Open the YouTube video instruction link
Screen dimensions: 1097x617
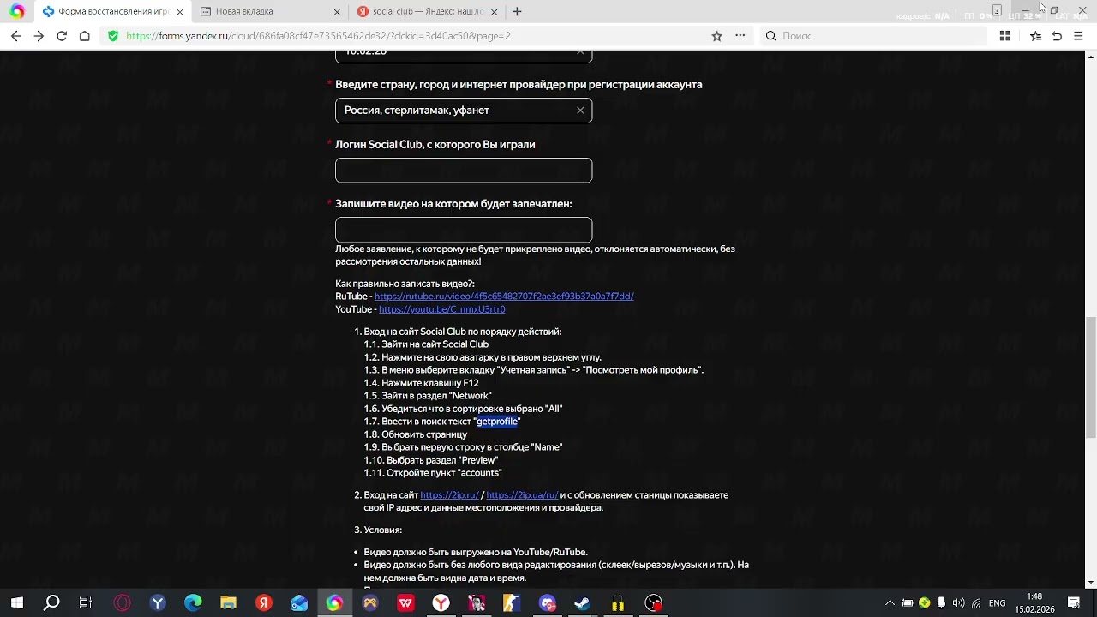(x=441, y=309)
